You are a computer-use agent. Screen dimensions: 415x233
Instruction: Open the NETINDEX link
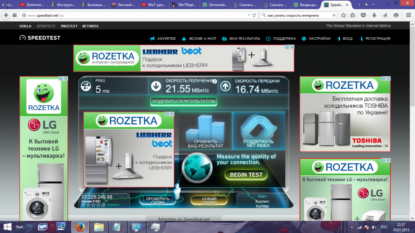point(90,26)
